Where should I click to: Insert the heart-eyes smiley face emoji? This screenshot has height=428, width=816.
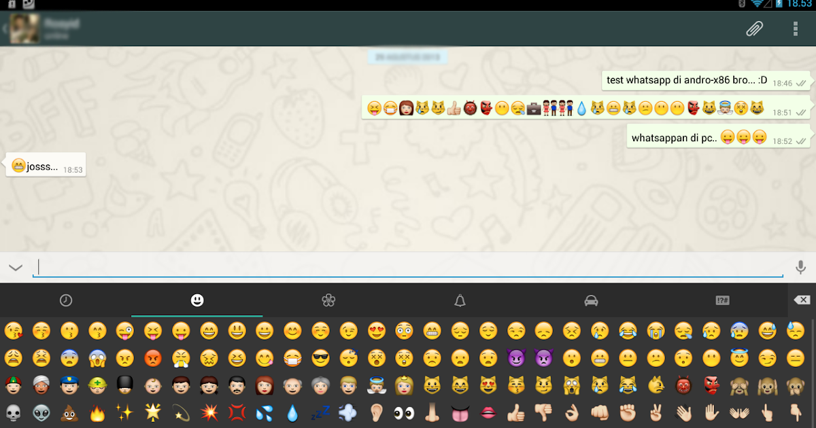click(375, 331)
